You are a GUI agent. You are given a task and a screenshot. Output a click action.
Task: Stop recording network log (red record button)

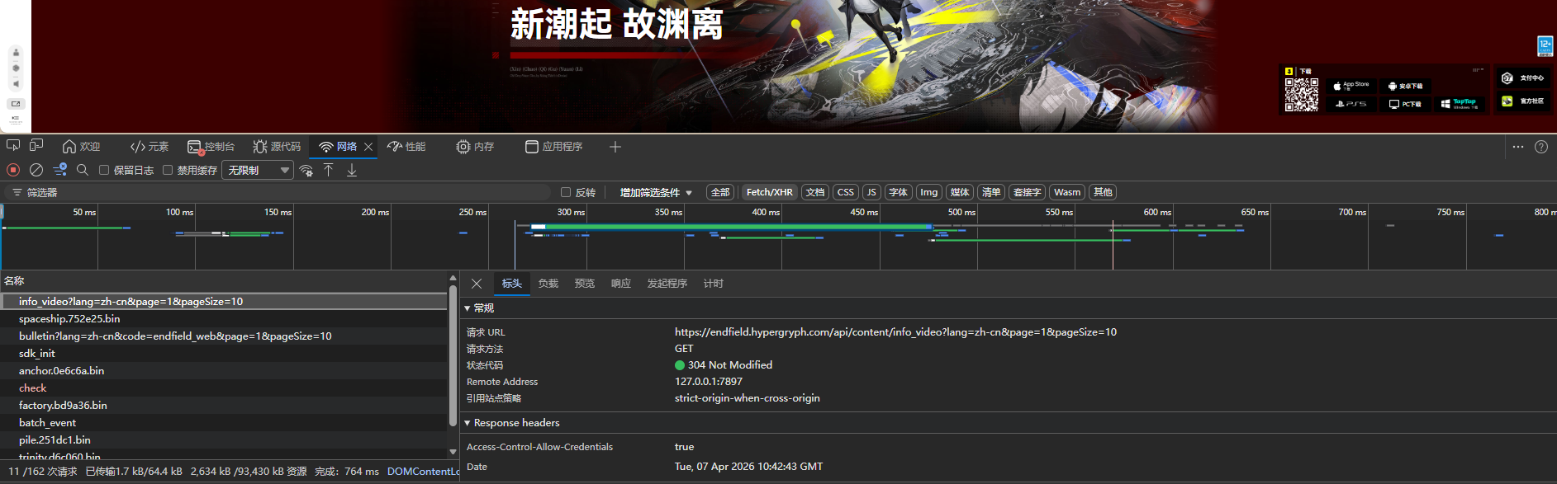pyautogui.click(x=13, y=170)
